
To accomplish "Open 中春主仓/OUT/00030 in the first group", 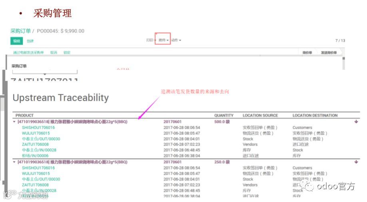I will [41, 139].
